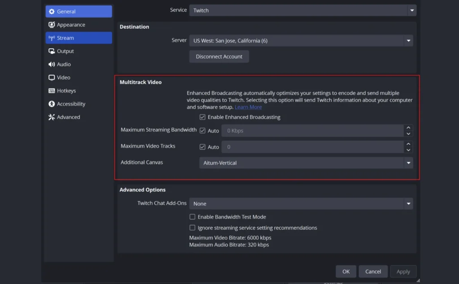
Task: Decrease Maximum Streaming Bandwidth with down arrow
Action: pos(408,134)
